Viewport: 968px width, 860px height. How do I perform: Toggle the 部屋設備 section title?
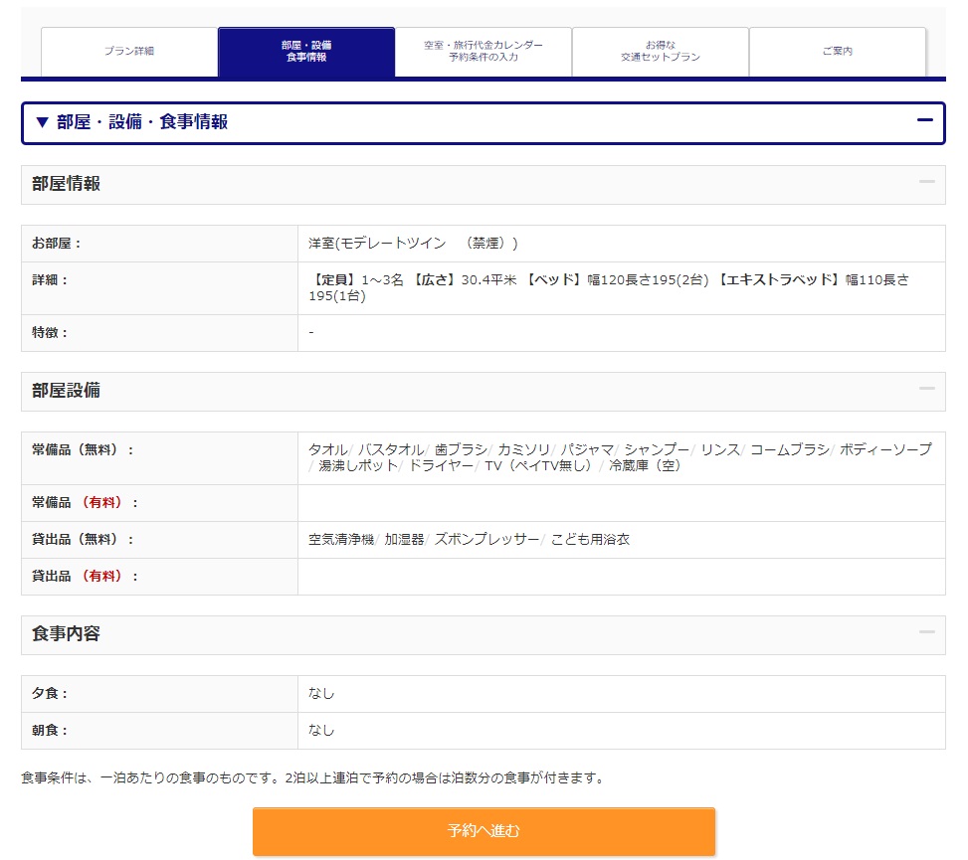[66, 391]
